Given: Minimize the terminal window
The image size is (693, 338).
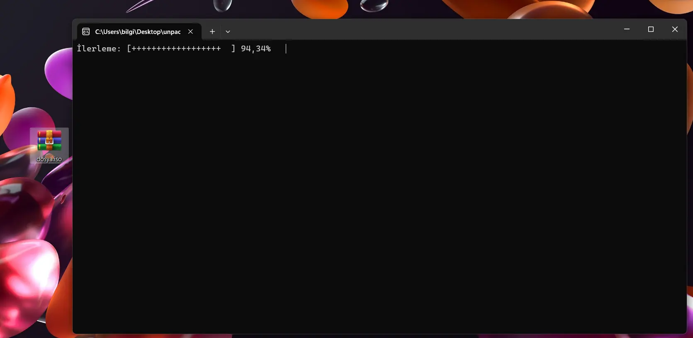Looking at the screenshot, I should [x=627, y=29].
